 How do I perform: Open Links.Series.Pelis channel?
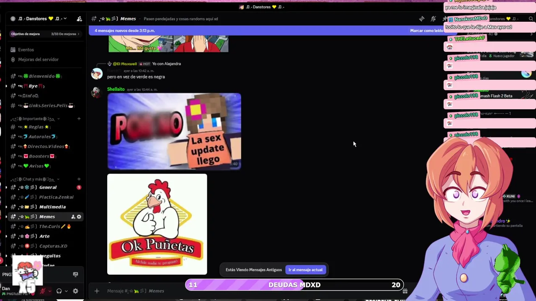pyautogui.click(x=46, y=105)
